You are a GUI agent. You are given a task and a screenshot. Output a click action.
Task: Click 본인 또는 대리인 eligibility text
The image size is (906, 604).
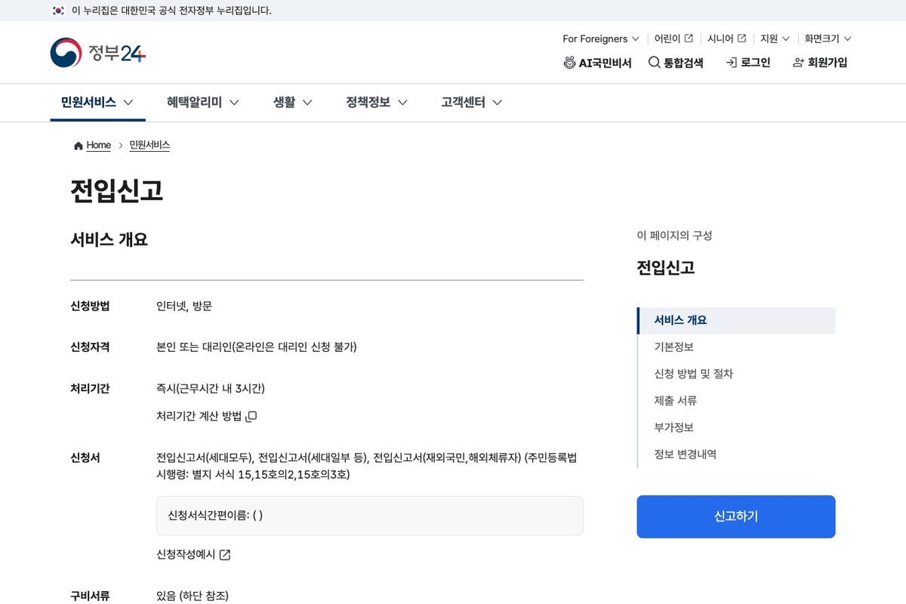coord(257,347)
